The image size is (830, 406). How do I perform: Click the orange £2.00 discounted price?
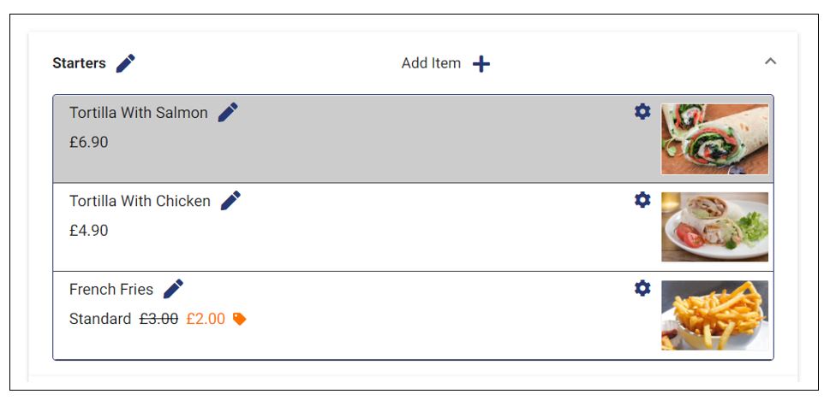pos(206,319)
